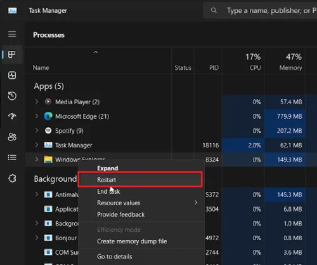Open the Performance sidebar icon
This screenshot has height=265, width=317.
12,75
